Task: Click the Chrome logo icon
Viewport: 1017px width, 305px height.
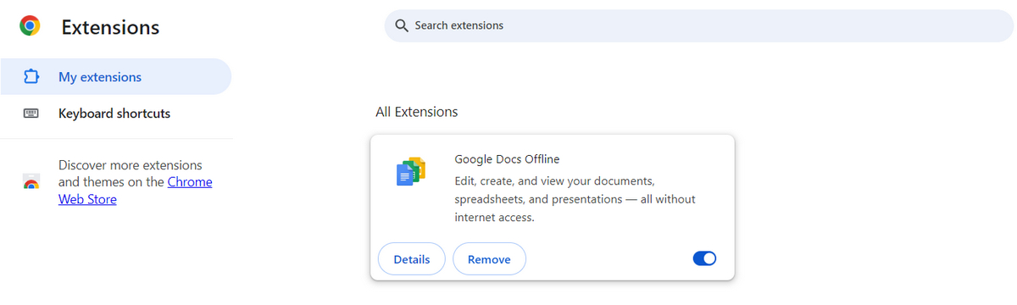Action: pyautogui.click(x=31, y=26)
